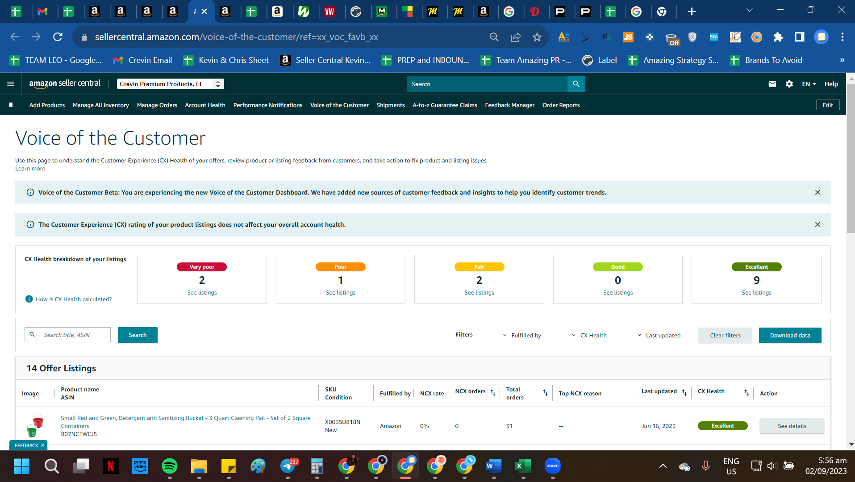The height and width of the screenshot is (482, 855).
Task: Dismiss the Voice of the Customer Beta banner
Action: coord(817,192)
